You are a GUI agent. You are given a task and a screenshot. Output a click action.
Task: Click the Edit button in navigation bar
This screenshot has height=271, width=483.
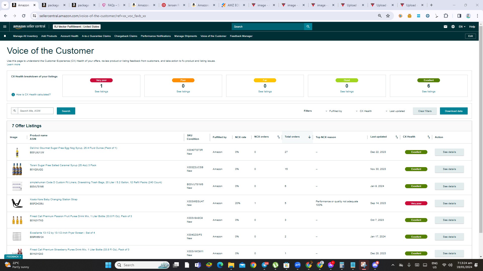(470, 36)
